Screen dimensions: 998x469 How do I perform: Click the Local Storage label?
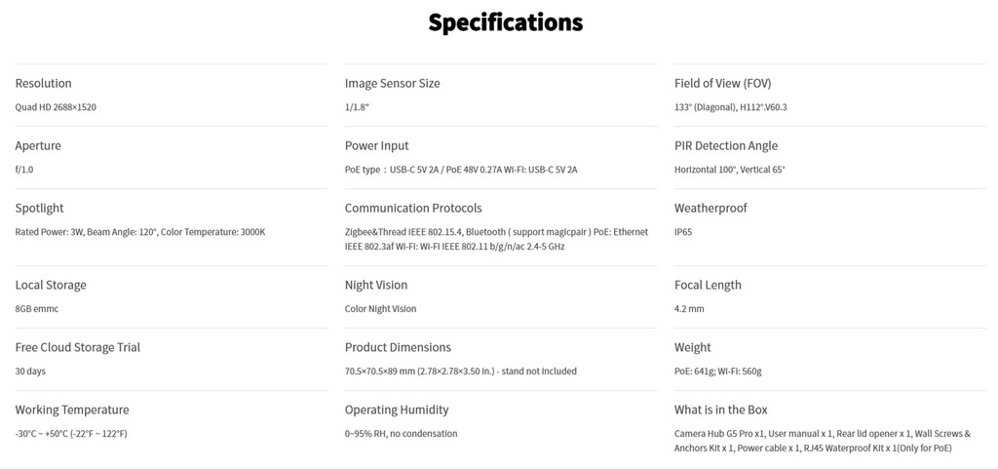[51, 286]
